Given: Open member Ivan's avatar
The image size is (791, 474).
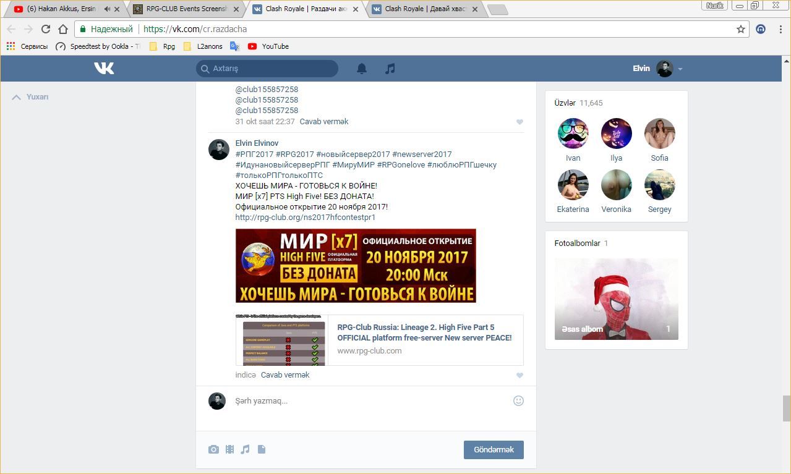Looking at the screenshot, I should click(x=573, y=133).
